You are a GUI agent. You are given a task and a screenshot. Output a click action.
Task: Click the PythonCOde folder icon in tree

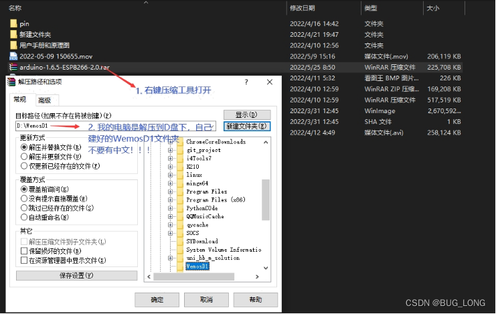pyautogui.click(x=180, y=208)
